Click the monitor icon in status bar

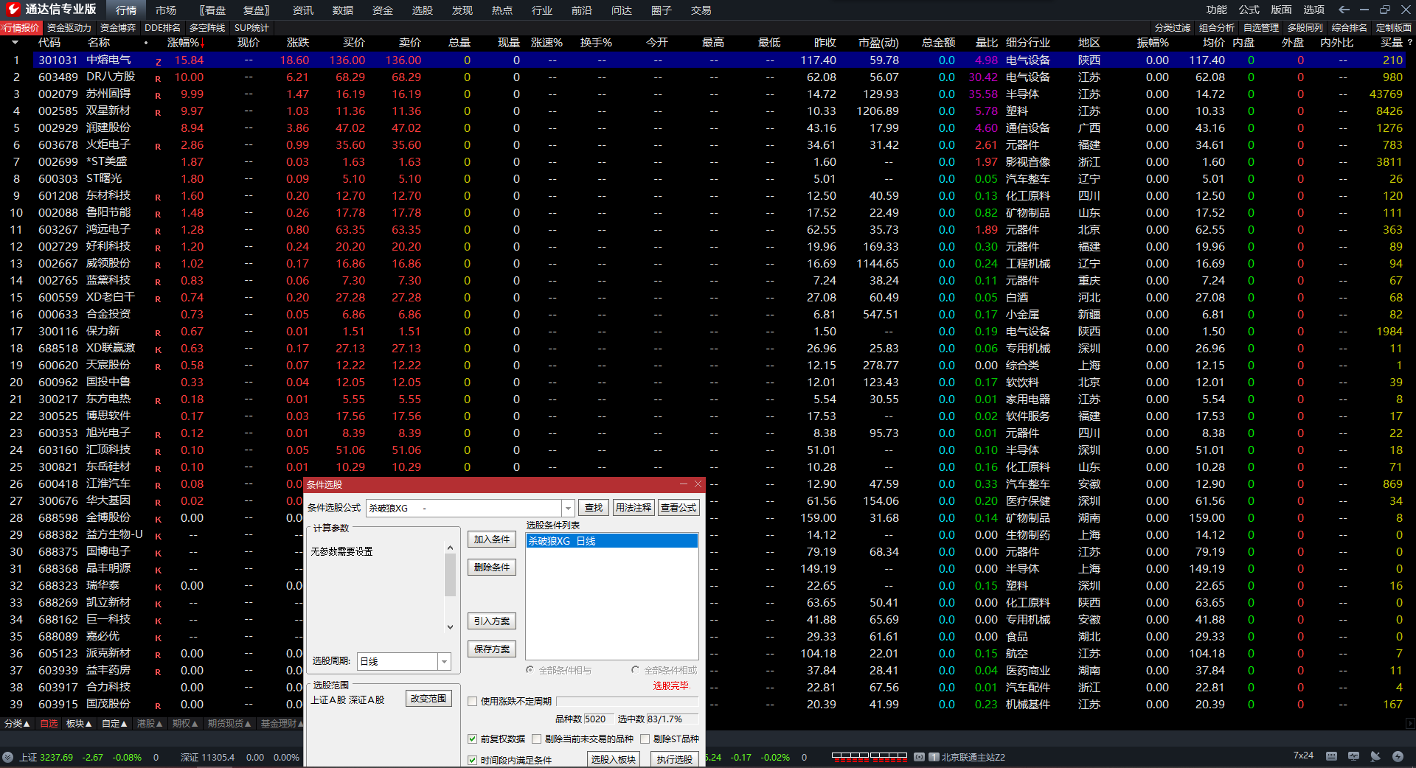click(1353, 756)
